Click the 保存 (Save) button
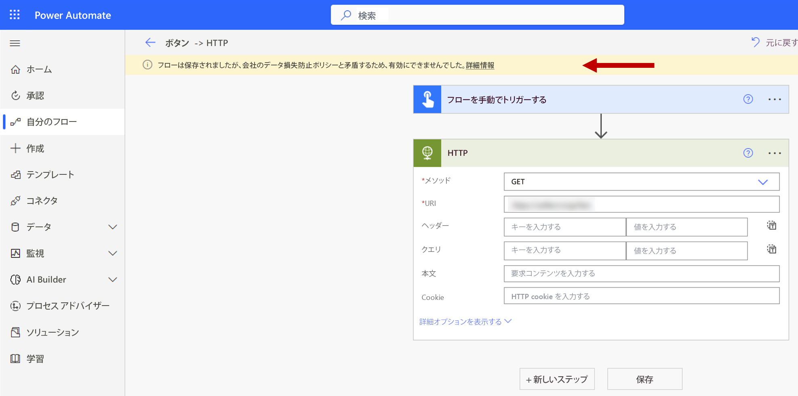Viewport: 798px width, 396px height. click(644, 379)
